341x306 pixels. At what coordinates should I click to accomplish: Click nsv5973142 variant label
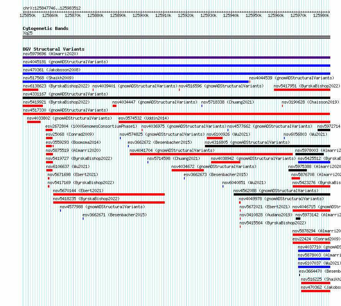[318, 215]
